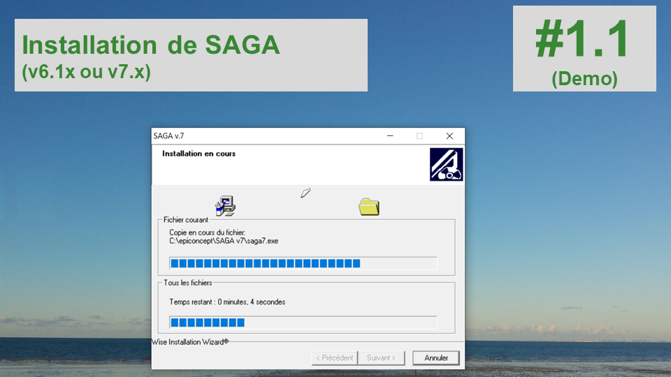Viewport: 671px width, 377px height.
Task: Click the 'Temps restant' time remaining text
Action: tap(227, 302)
